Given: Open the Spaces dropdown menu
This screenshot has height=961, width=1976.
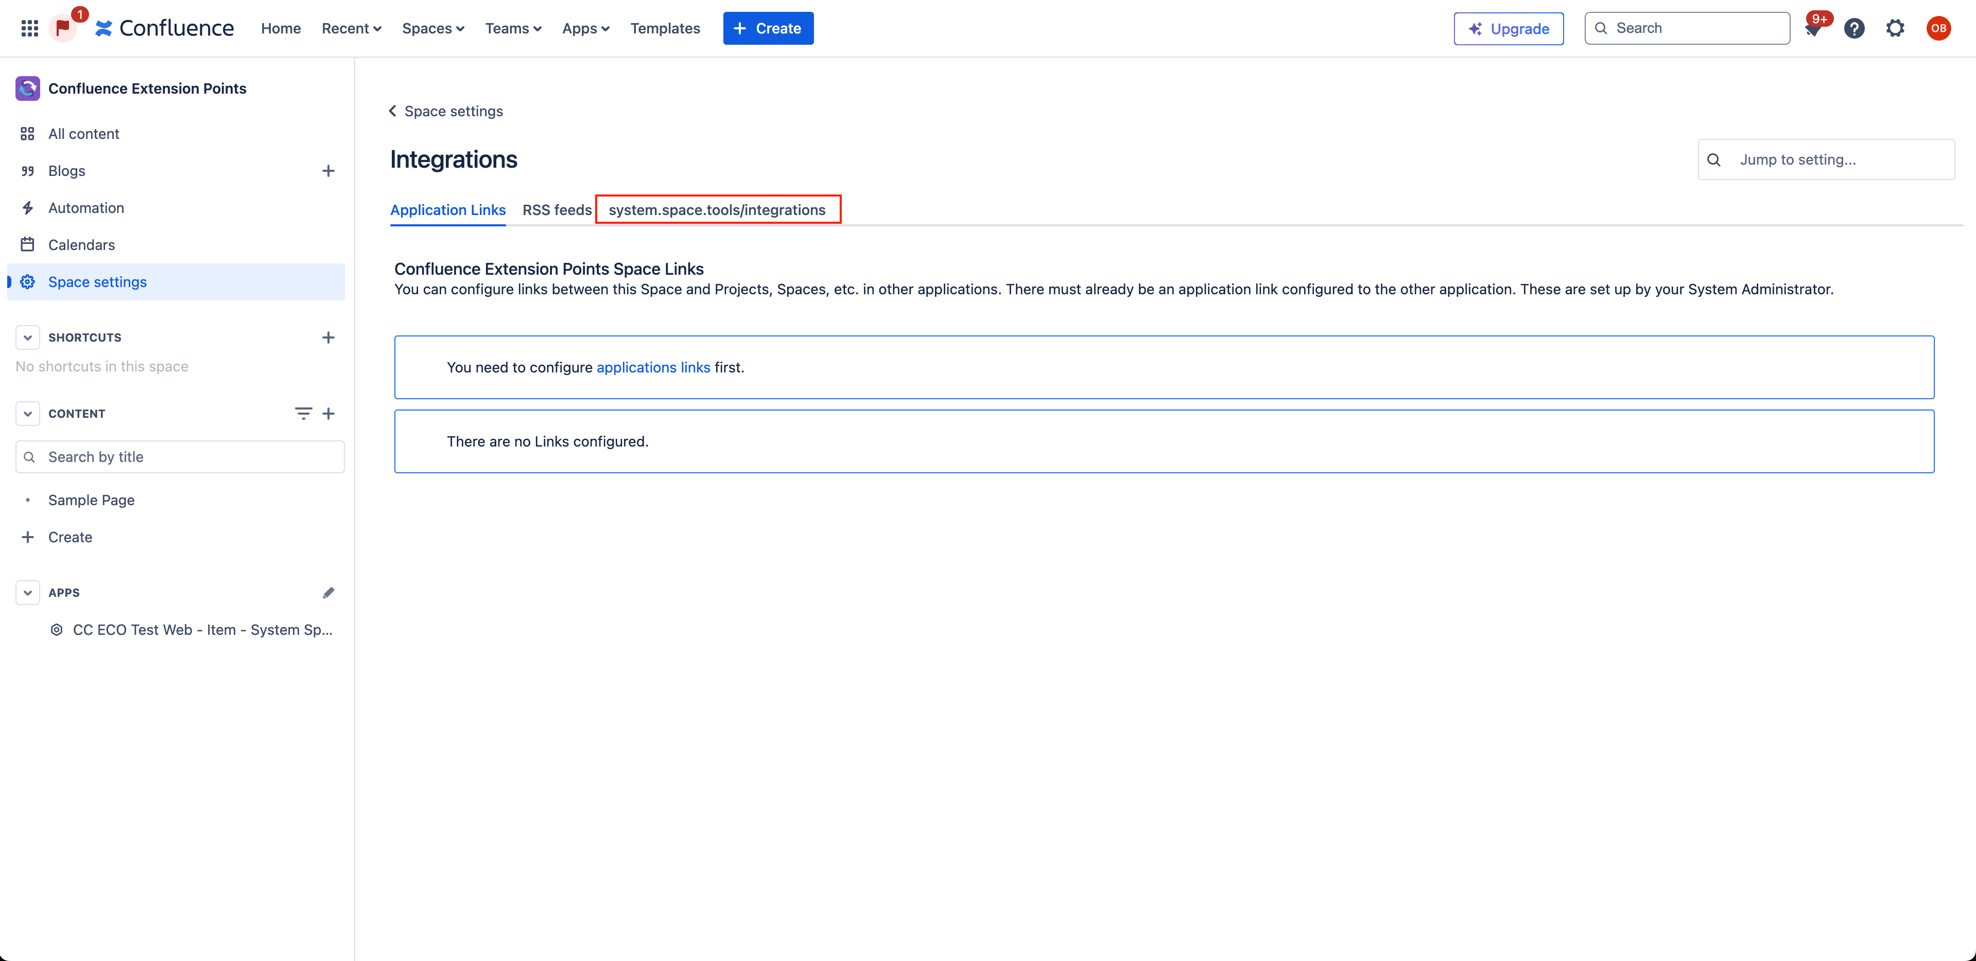Looking at the screenshot, I should 432,28.
